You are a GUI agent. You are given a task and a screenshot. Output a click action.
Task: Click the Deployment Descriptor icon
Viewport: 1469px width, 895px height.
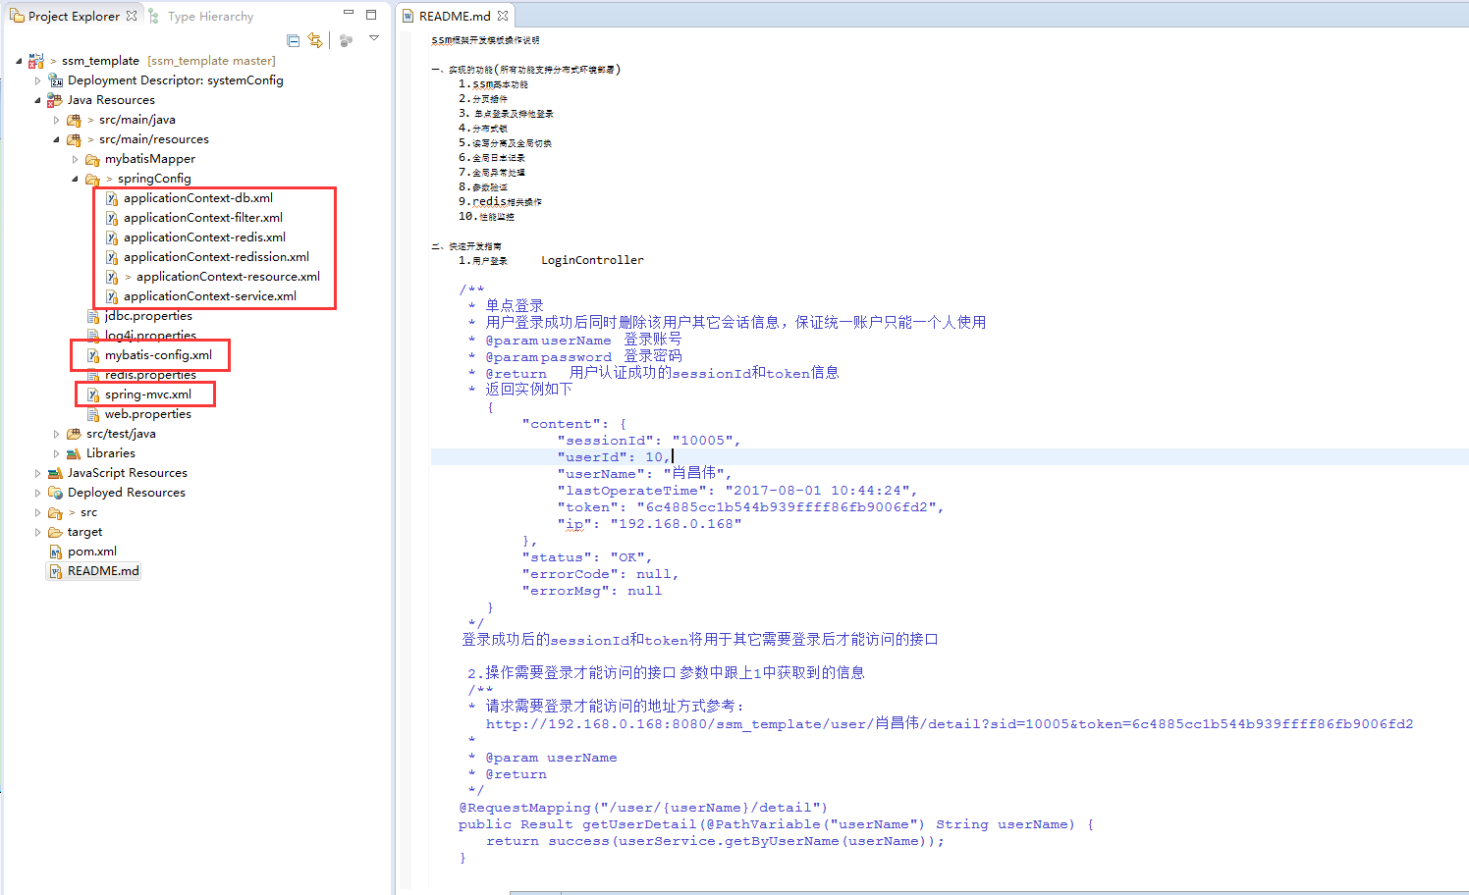(56, 80)
